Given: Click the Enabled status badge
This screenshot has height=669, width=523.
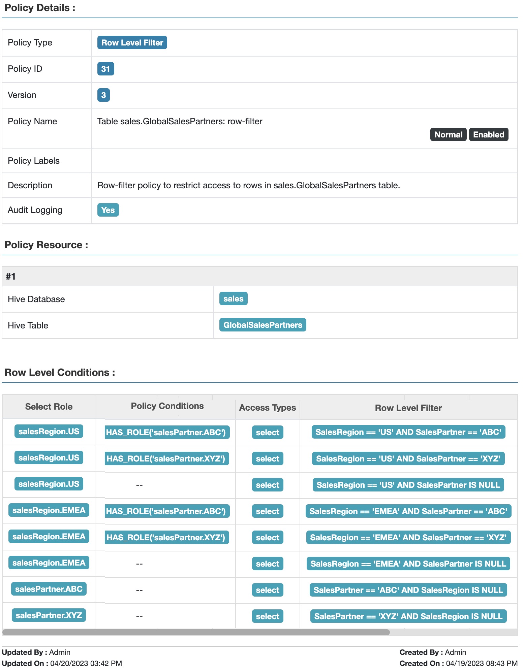Looking at the screenshot, I should [488, 135].
